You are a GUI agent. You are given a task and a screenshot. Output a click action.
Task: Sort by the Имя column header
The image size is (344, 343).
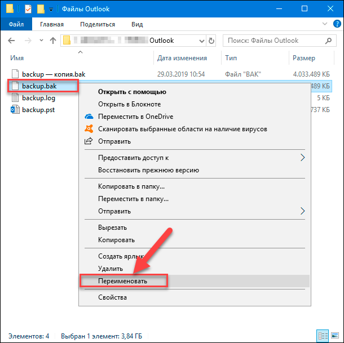[17, 58]
